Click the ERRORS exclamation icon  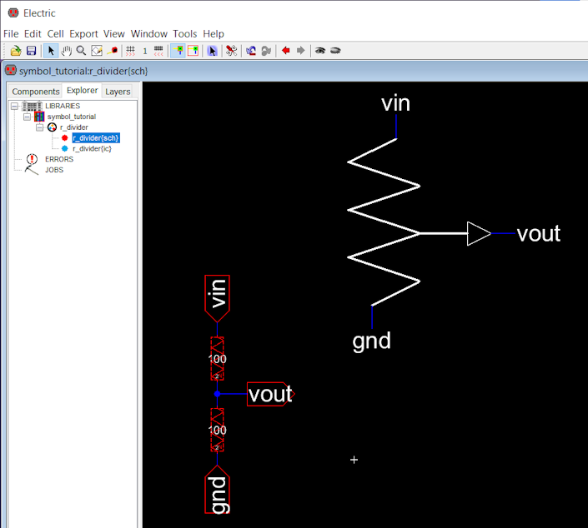click(x=33, y=159)
